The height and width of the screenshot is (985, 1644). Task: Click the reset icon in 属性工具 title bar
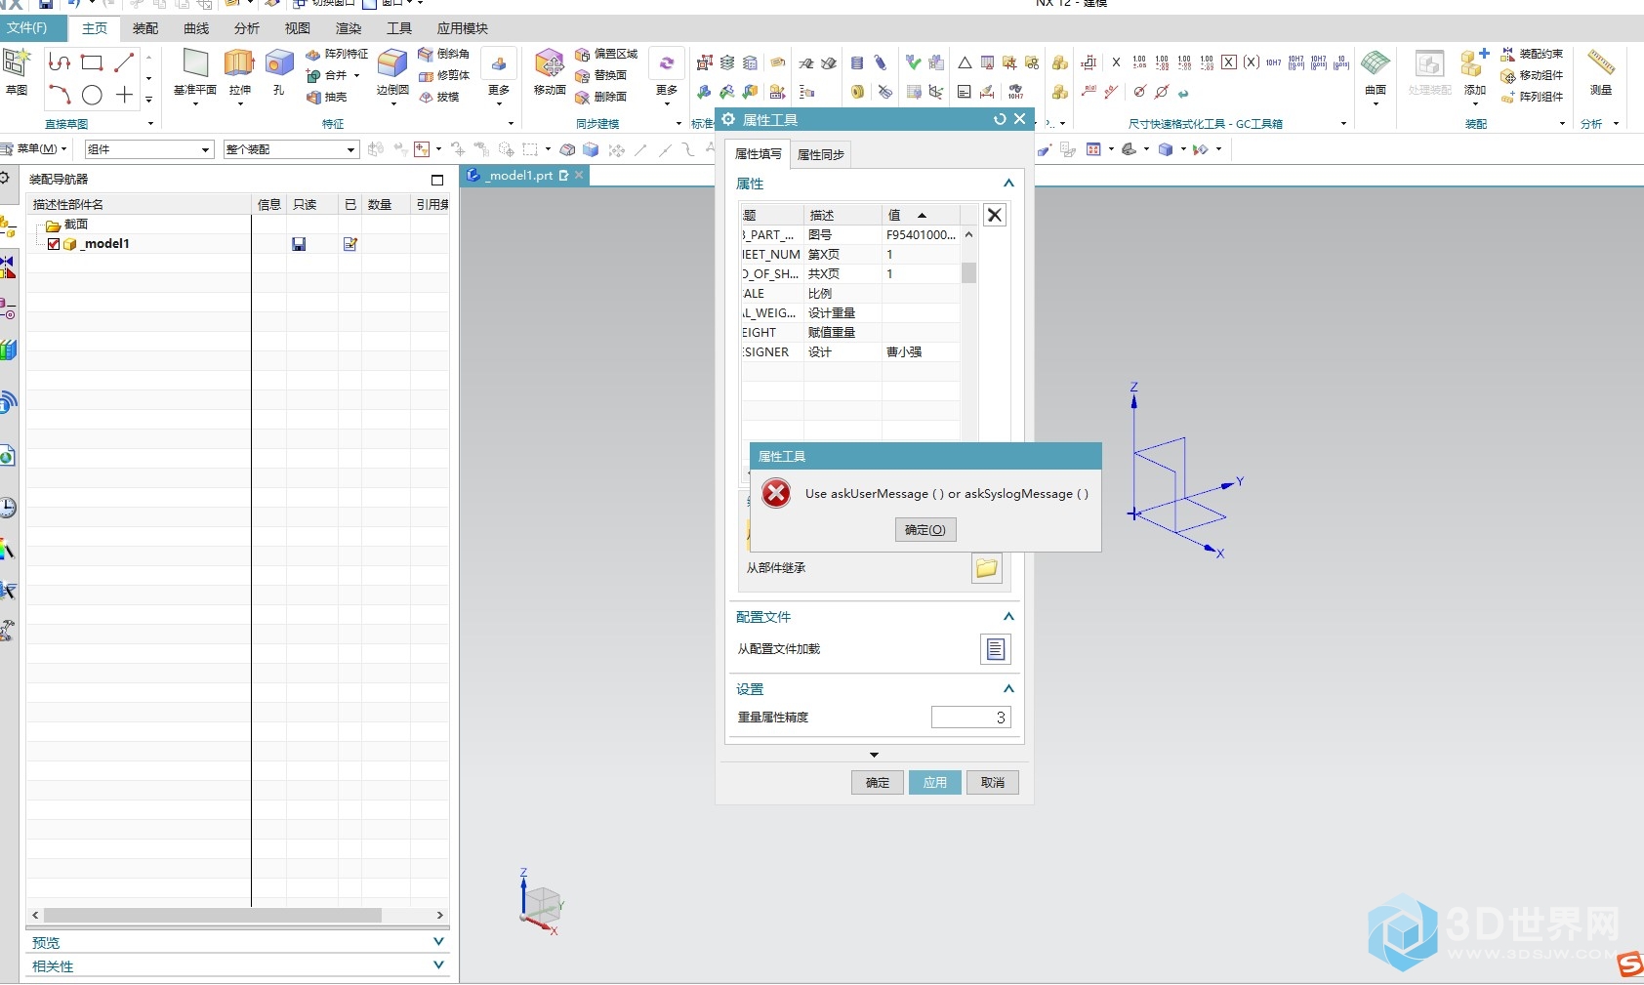pos(1000,119)
